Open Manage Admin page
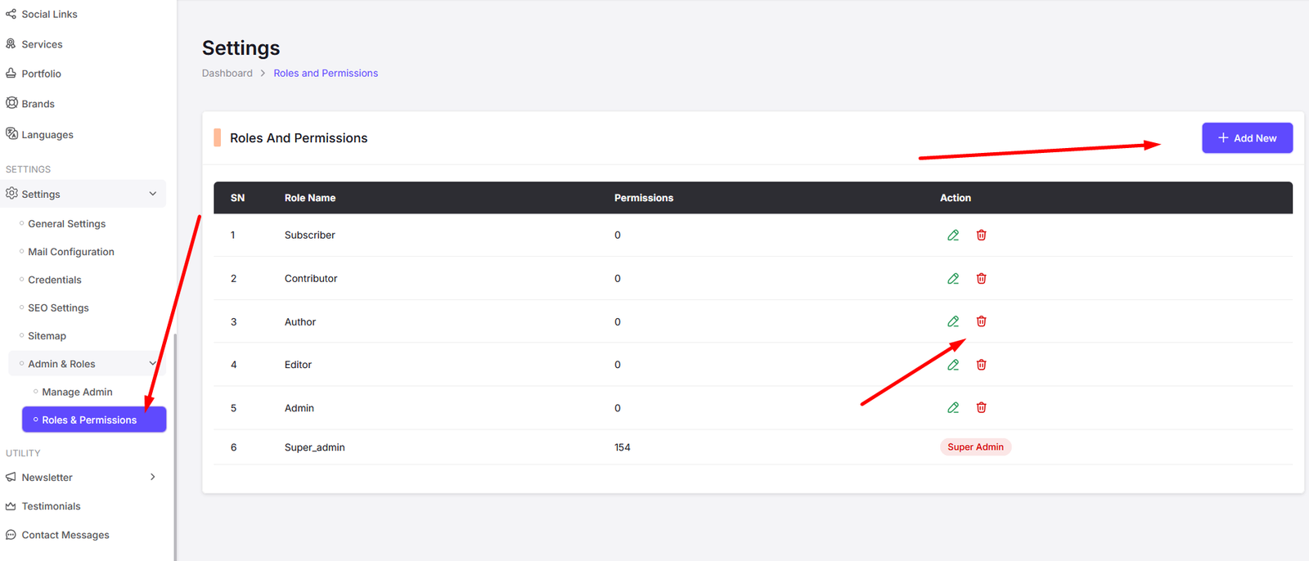This screenshot has height=561, width=1309. pos(77,393)
